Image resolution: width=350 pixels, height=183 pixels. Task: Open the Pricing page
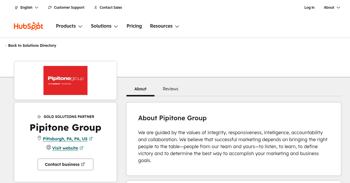tap(134, 26)
